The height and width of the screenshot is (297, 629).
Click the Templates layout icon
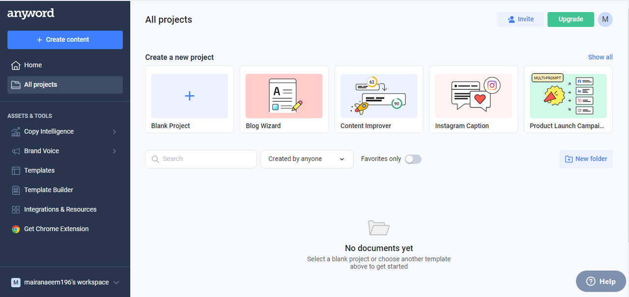click(x=16, y=170)
